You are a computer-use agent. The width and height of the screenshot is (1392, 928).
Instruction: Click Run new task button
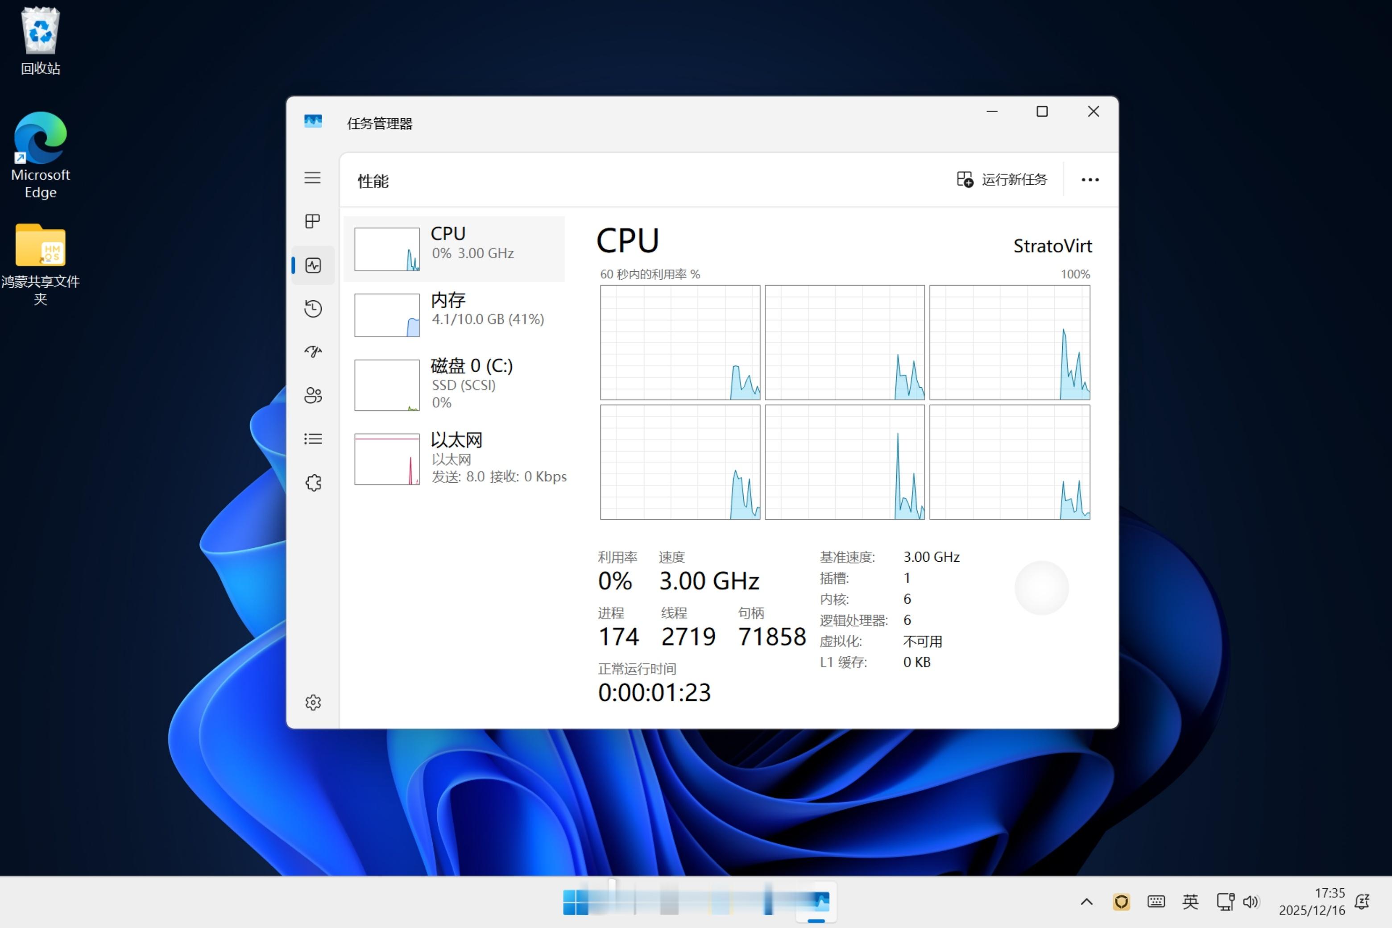[x=1002, y=179]
